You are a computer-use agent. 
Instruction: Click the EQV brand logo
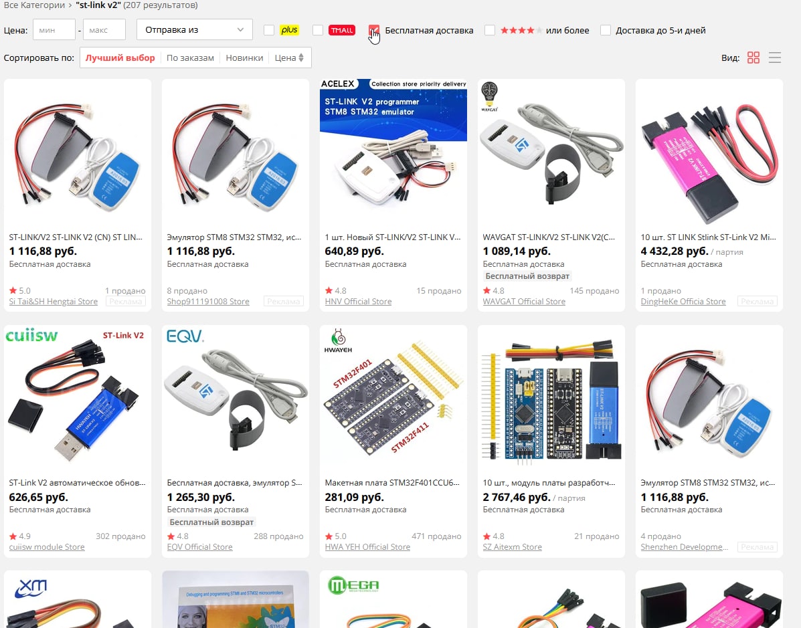click(185, 336)
